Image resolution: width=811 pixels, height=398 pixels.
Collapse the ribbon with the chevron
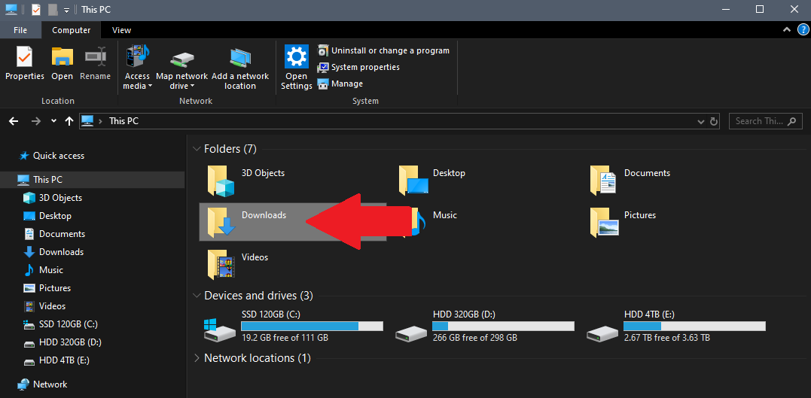pos(787,30)
